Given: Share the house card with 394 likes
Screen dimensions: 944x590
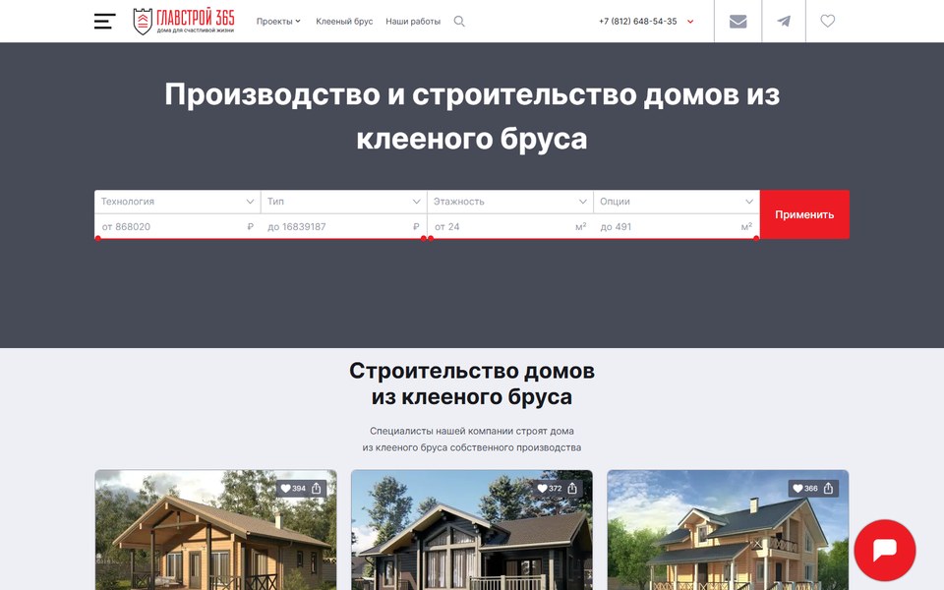Looking at the screenshot, I should click(x=317, y=489).
